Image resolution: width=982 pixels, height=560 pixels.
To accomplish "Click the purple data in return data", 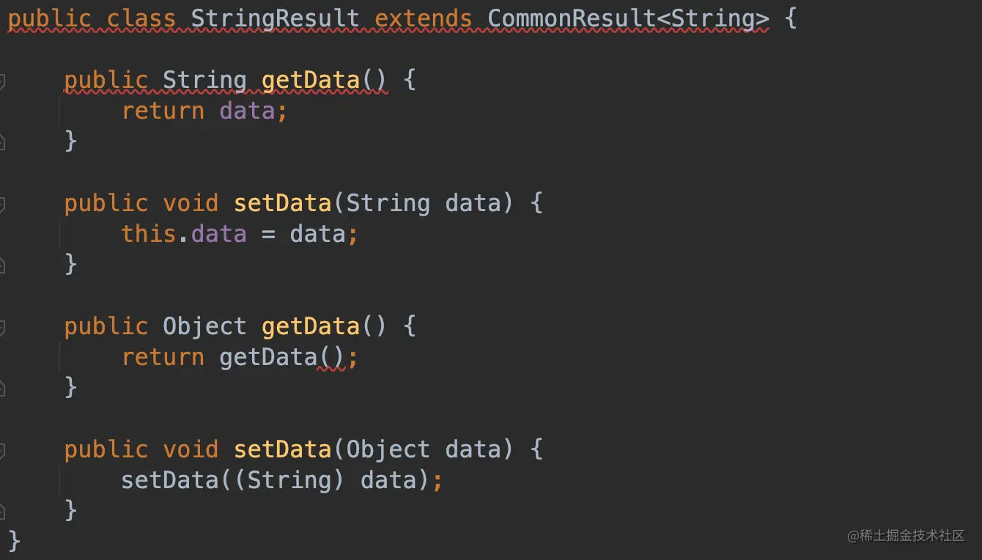I will click(x=248, y=111).
